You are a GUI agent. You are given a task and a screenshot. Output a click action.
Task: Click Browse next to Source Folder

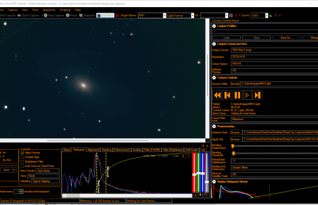pos(235,84)
